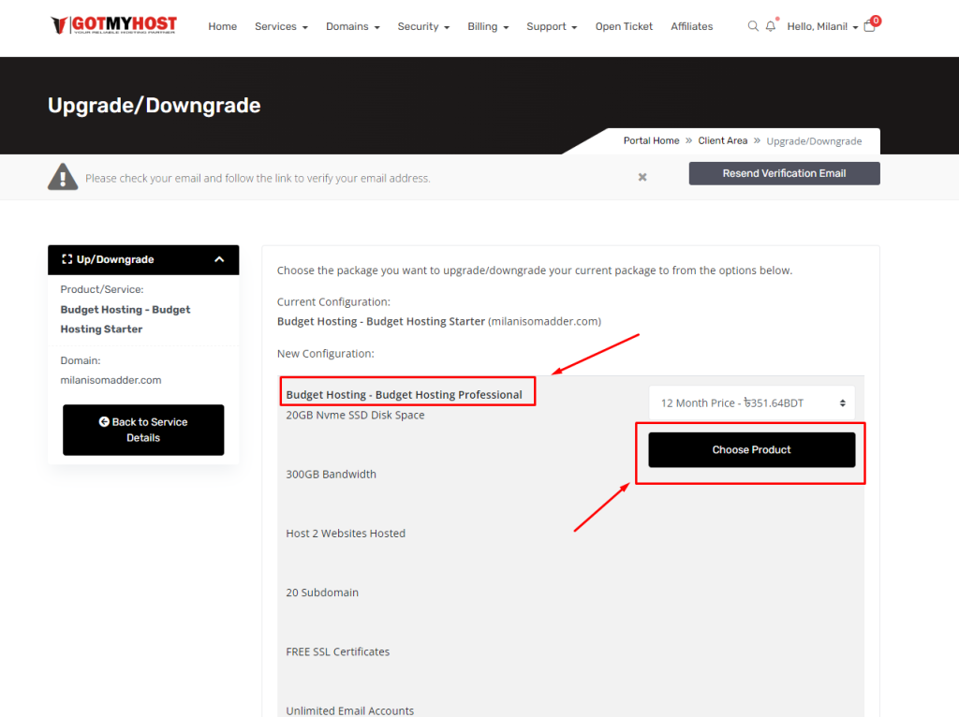959x717 pixels.
Task: Click the notification bell icon
Action: coord(771,26)
